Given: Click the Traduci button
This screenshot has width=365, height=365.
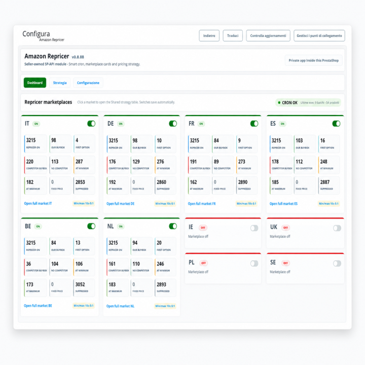Looking at the screenshot, I should 233,35.
